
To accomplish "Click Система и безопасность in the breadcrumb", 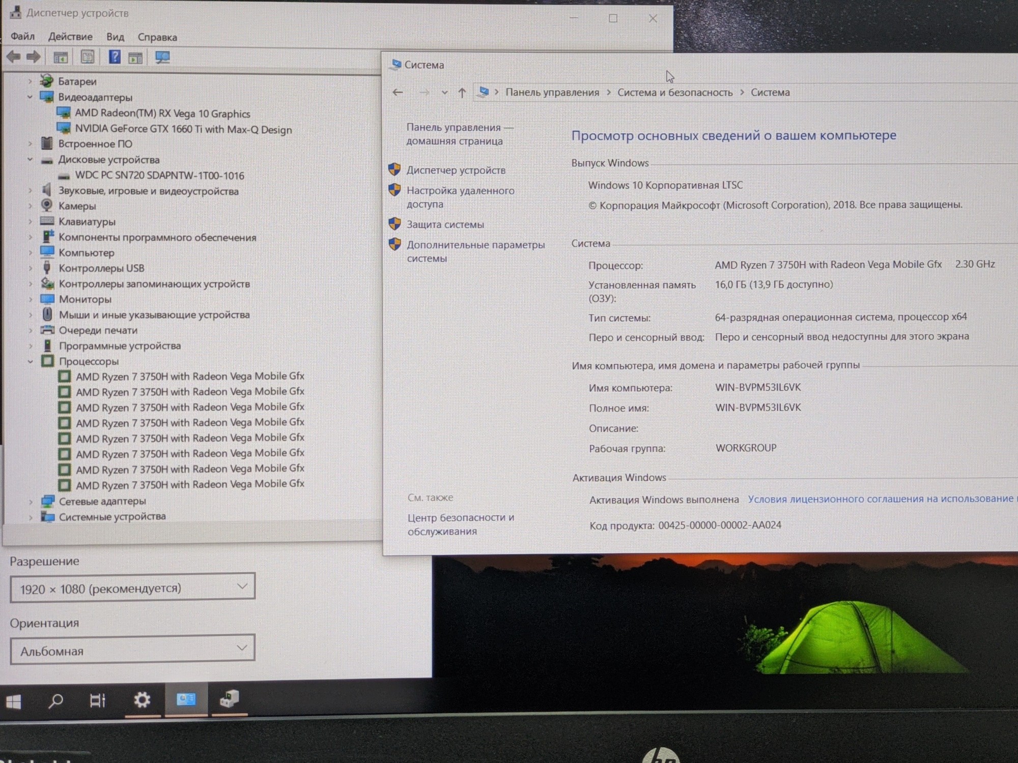I will [675, 93].
